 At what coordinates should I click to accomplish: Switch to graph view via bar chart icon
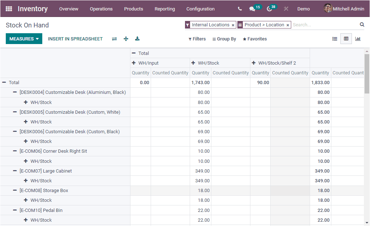point(358,39)
